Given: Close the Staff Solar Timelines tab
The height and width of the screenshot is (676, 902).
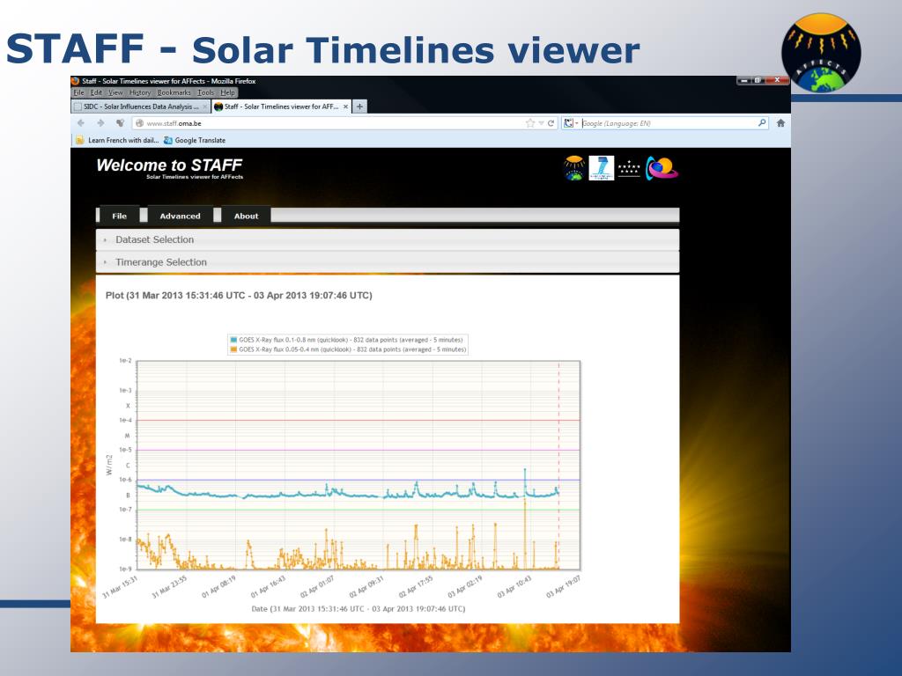Looking at the screenshot, I should tap(345, 107).
